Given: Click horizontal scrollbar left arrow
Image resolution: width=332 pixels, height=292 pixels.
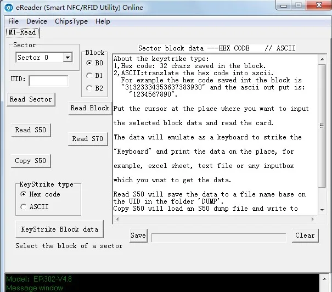Looking at the screenshot, I should pos(117,219).
